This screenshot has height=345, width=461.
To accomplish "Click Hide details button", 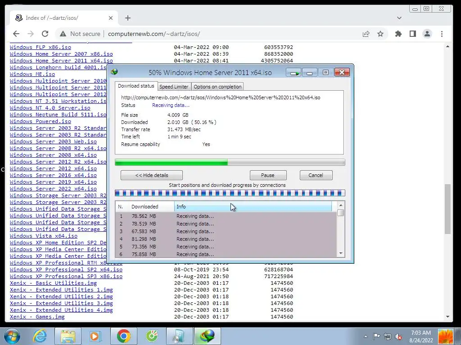I will coord(152,175).
